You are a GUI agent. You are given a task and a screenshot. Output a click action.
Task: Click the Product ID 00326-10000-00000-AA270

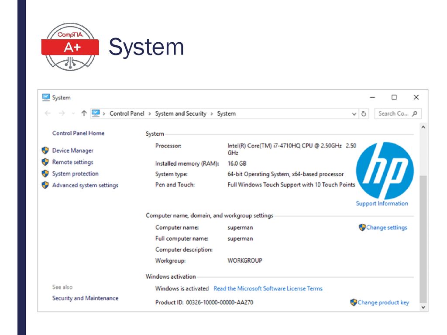pyautogui.click(x=204, y=303)
